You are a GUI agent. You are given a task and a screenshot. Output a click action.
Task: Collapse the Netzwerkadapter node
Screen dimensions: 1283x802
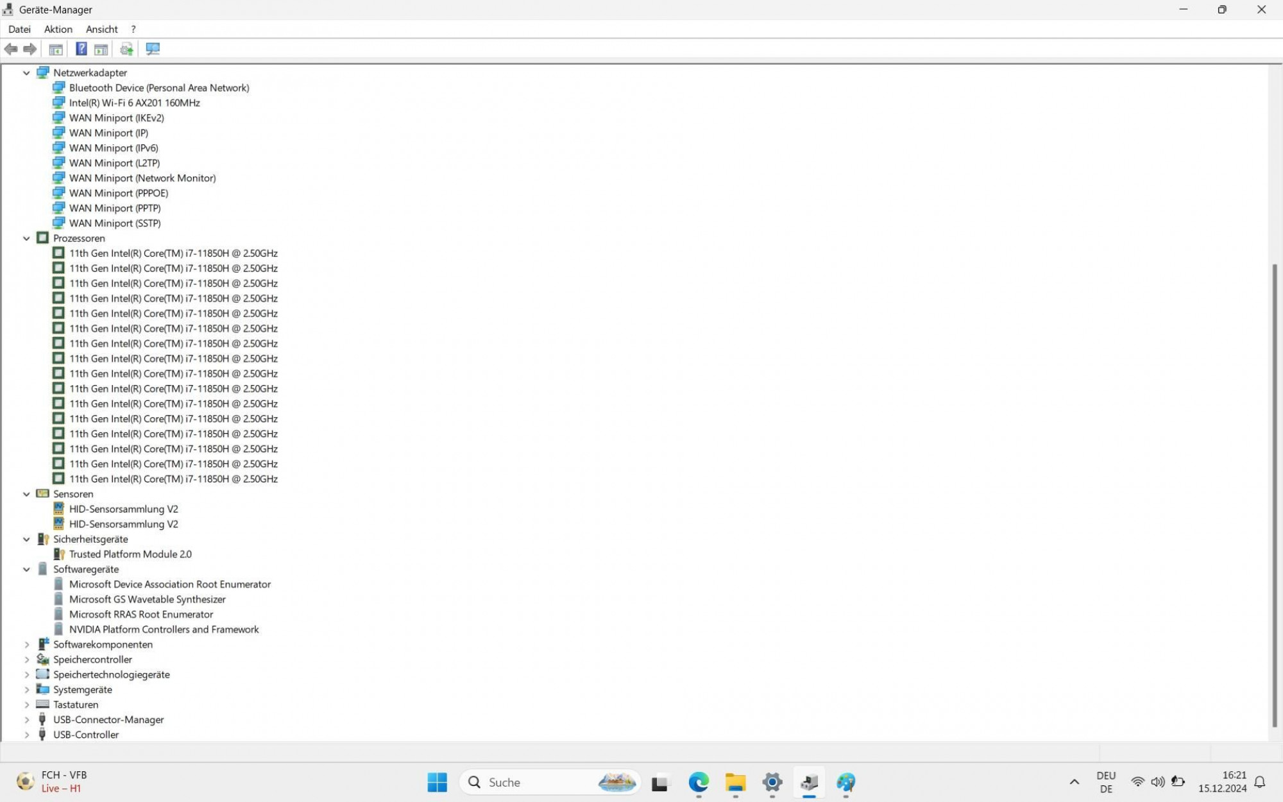pyautogui.click(x=26, y=73)
